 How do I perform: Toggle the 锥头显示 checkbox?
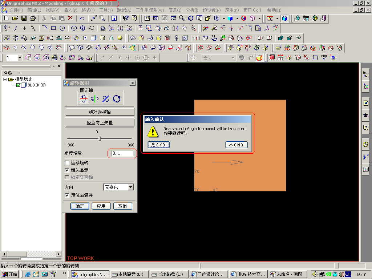tap(67, 170)
